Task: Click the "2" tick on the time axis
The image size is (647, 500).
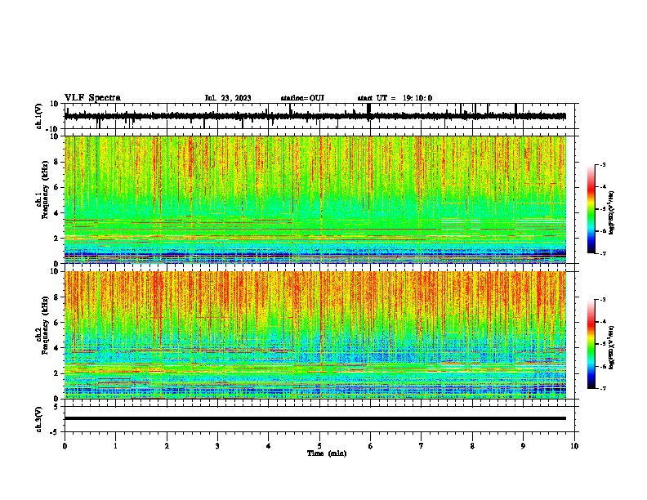Action: click(x=167, y=446)
